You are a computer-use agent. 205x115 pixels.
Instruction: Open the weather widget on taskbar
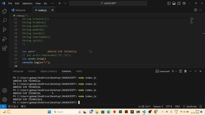coord(6,112)
